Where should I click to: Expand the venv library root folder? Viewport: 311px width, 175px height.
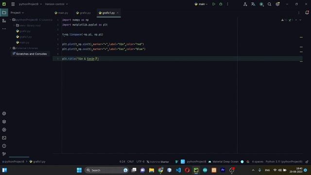point(14,25)
